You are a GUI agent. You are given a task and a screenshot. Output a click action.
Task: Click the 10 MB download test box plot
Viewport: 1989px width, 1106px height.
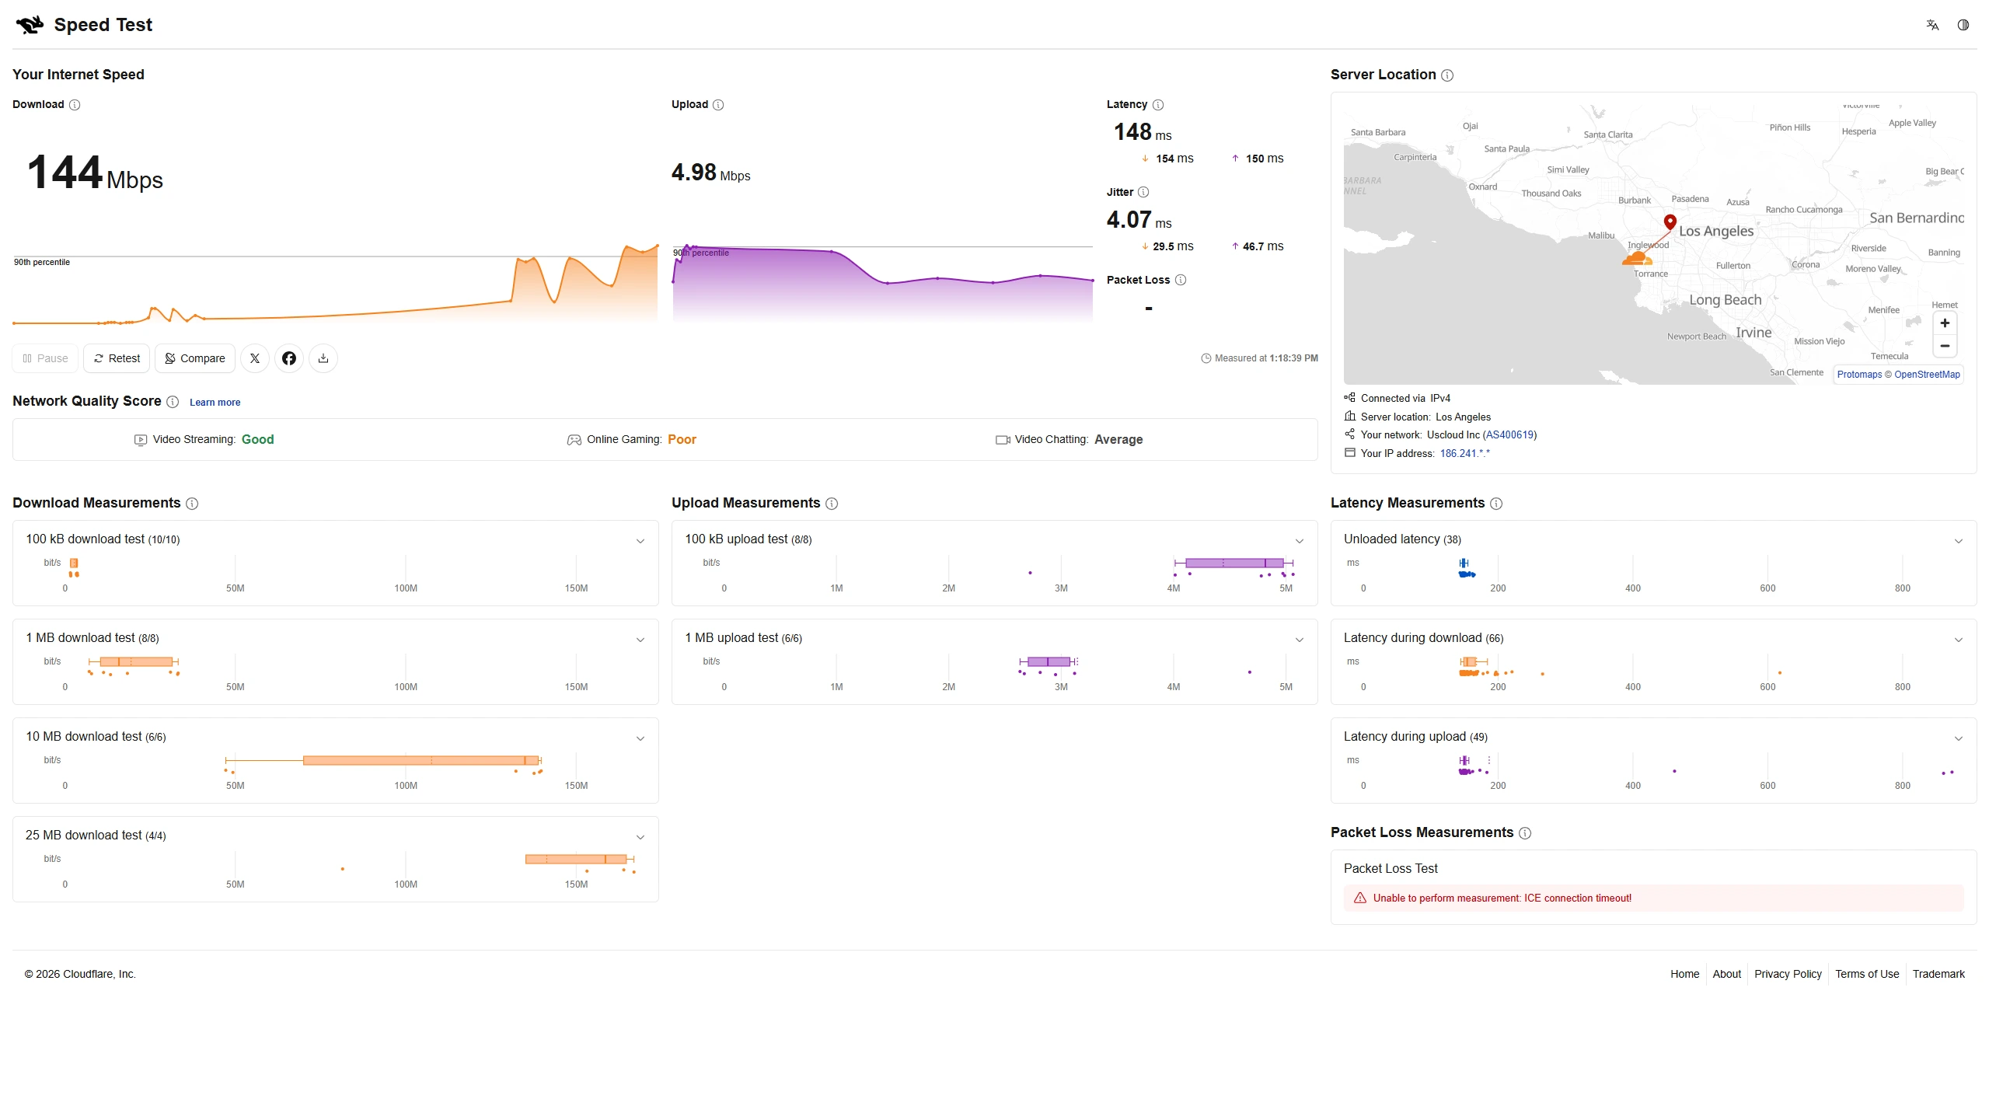coord(383,760)
